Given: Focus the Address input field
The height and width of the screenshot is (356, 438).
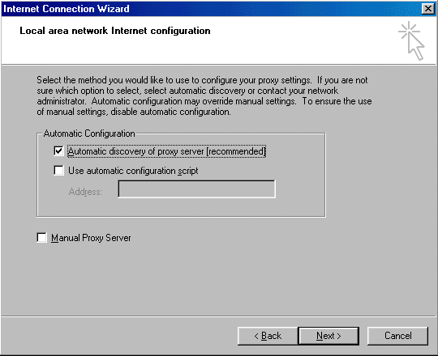Looking at the screenshot, I should coord(196,189).
